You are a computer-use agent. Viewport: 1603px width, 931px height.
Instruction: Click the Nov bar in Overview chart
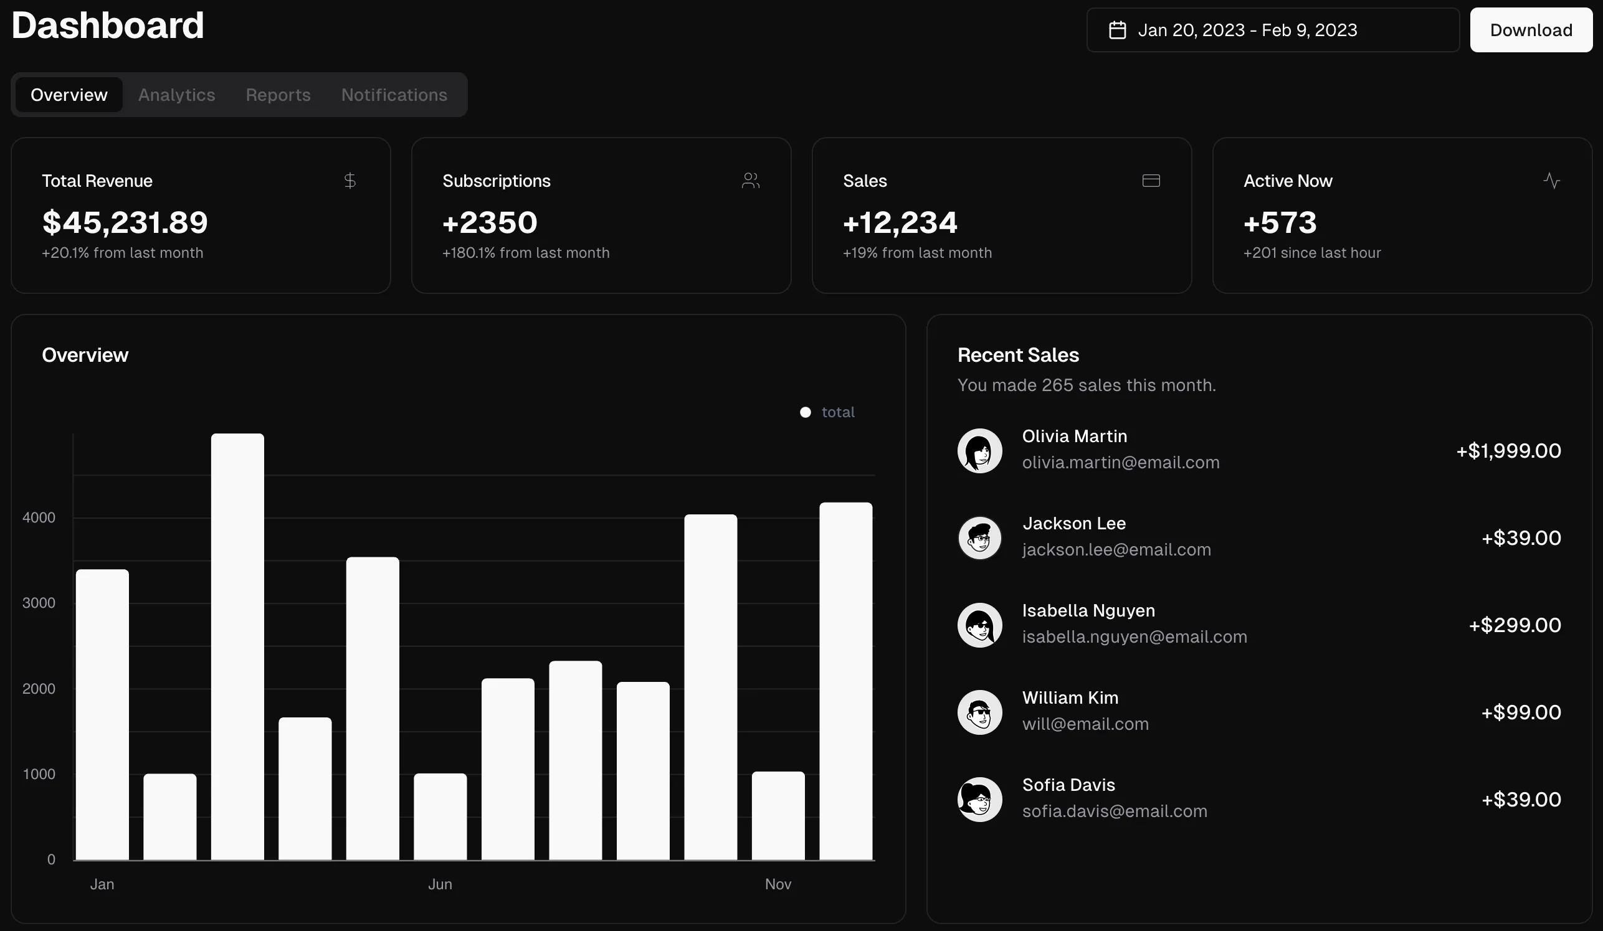(778, 815)
